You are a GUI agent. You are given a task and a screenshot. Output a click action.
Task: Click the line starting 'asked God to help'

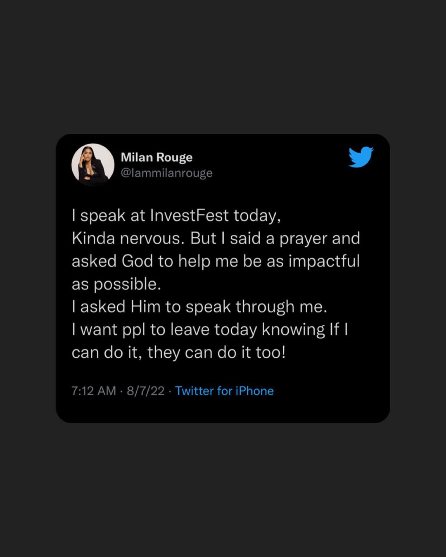216,261
